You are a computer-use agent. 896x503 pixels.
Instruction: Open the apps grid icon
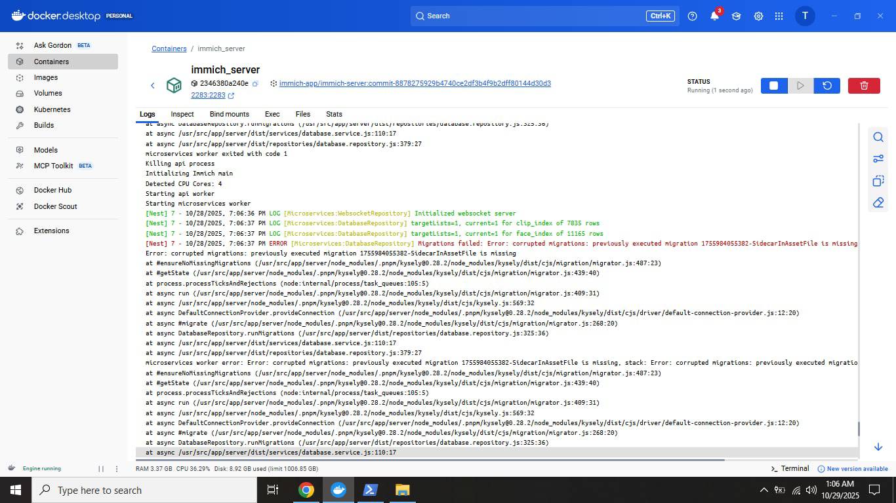coord(779,16)
